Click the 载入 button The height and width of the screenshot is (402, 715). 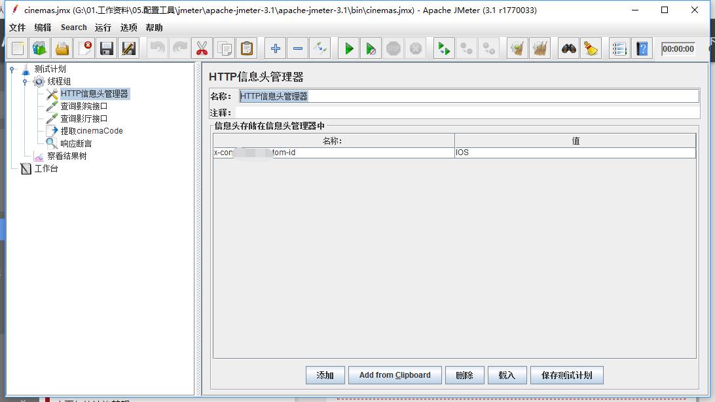(507, 375)
